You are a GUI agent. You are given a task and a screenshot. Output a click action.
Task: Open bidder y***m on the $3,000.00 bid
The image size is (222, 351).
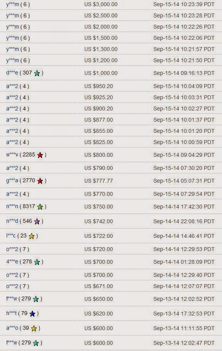click(12, 4)
